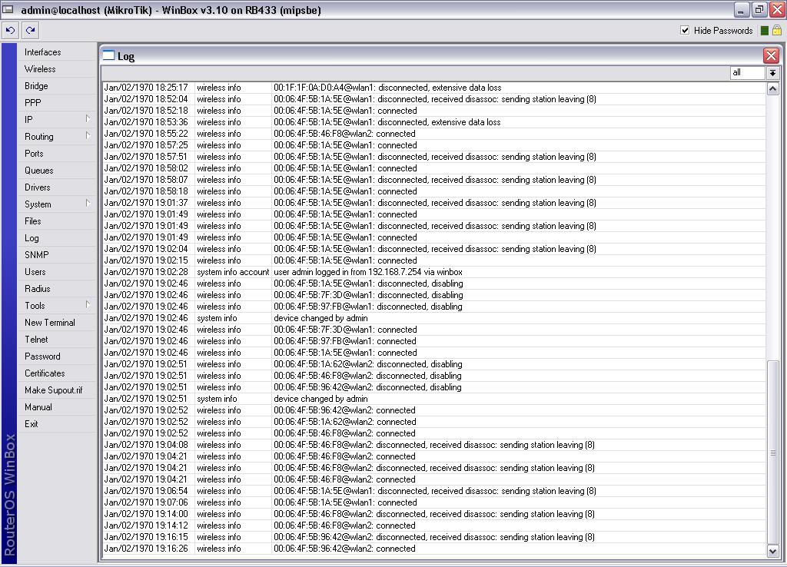Open the Users menu item
The image size is (787, 567).
click(x=57, y=272)
